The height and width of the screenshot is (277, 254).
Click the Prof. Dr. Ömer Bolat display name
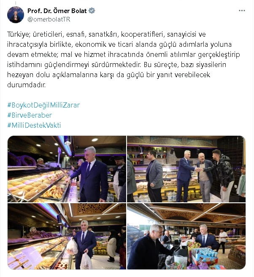(x=57, y=11)
